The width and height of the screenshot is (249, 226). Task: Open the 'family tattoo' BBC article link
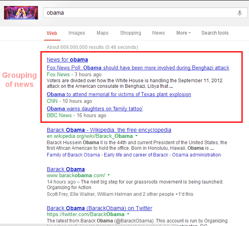coord(95,108)
